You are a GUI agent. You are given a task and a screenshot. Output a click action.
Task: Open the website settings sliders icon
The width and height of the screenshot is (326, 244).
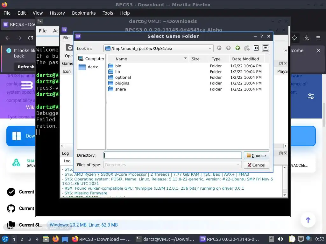(x=311, y=96)
